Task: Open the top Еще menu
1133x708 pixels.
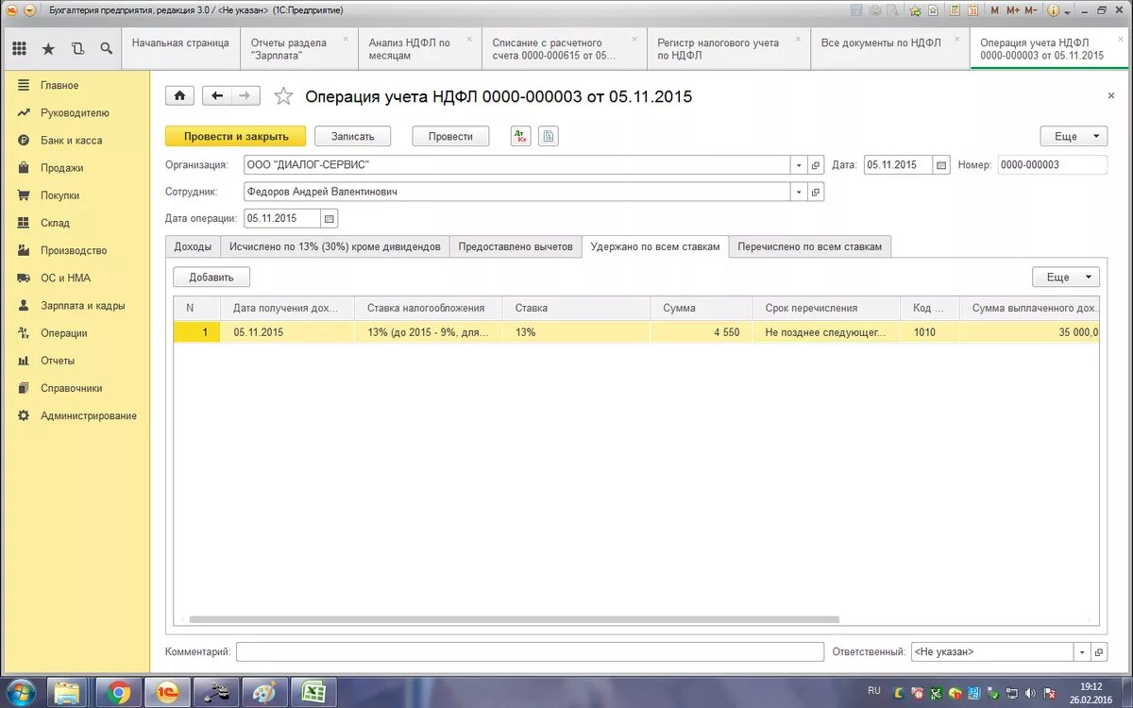Action: (x=1074, y=136)
